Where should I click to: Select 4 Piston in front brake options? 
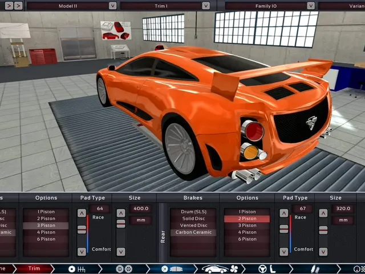46,232
